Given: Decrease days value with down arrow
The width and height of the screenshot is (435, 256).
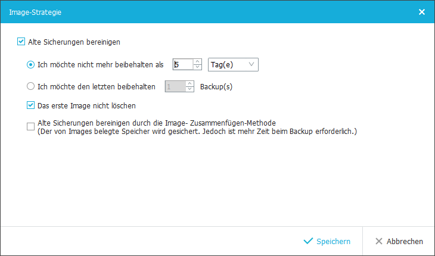Looking at the screenshot, I should tap(197, 67).
